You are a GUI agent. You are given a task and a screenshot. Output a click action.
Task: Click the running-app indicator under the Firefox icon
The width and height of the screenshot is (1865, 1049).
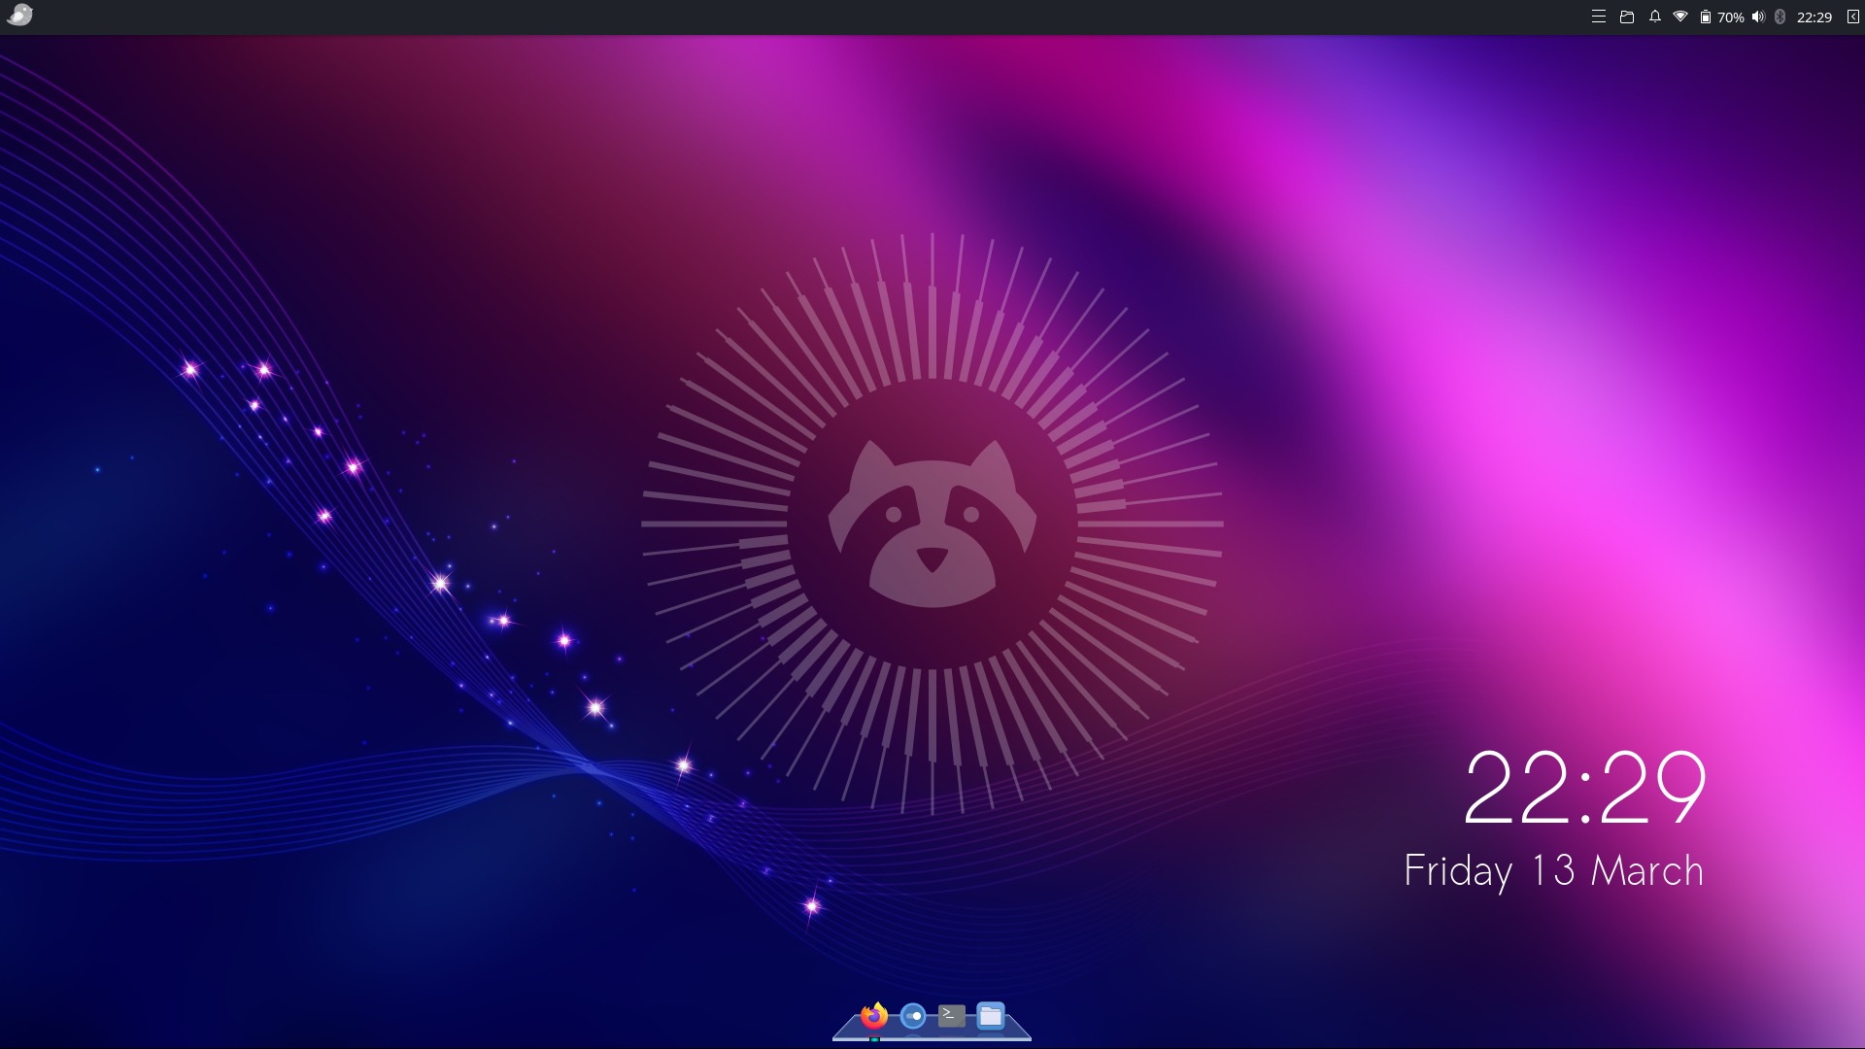coord(874,1041)
